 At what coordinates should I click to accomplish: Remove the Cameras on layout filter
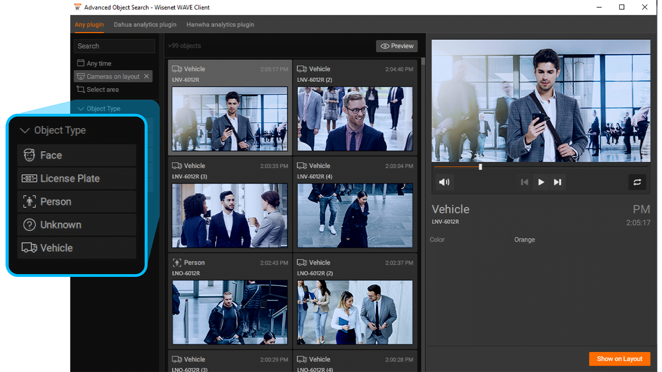(x=147, y=76)
